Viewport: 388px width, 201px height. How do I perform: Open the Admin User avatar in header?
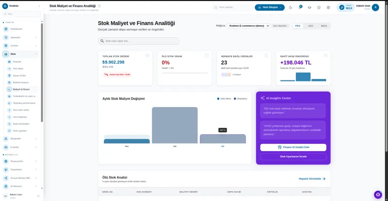pos(375,7)
